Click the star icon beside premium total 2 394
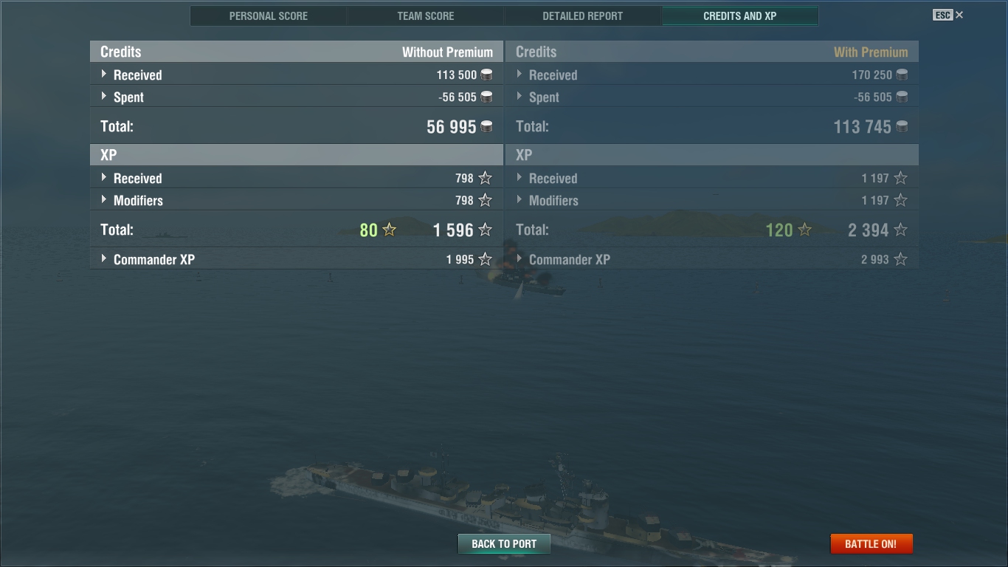 coord(900,230)
